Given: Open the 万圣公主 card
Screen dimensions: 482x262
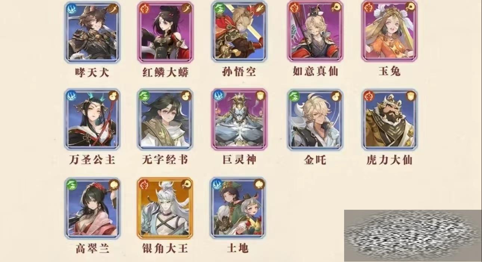Looking at the screenshot, I should click(x=92, y=119).
